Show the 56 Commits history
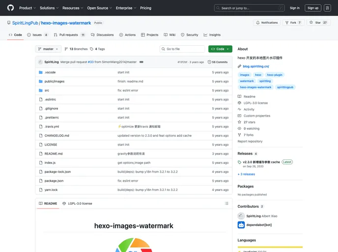 click(x=218, y=62)
